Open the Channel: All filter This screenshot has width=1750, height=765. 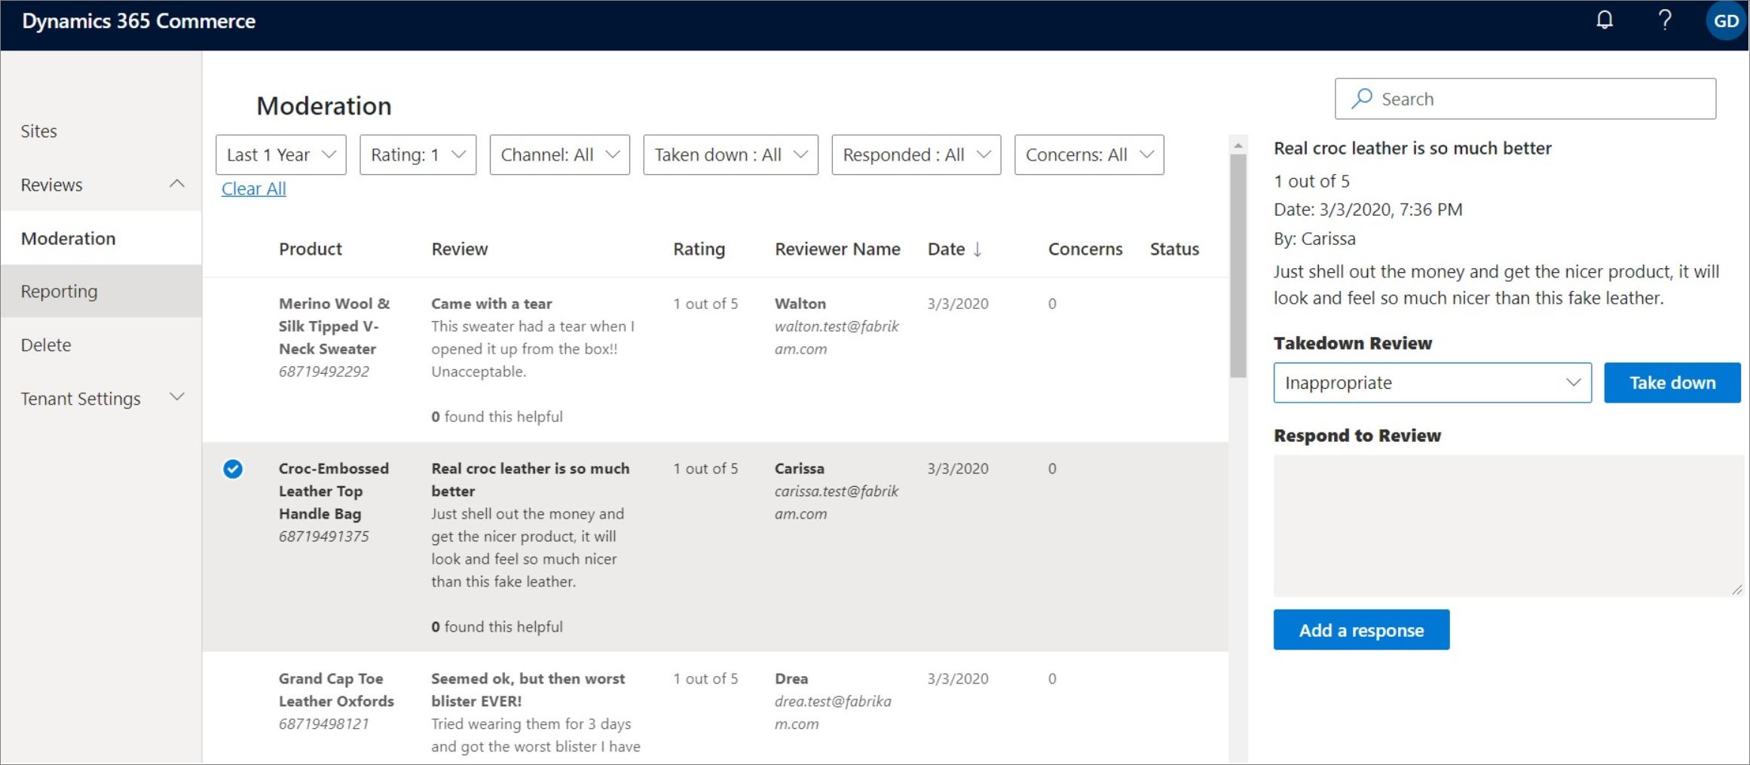tap(560, 155)
